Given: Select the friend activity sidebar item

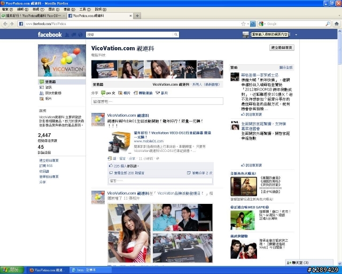Looking at the screenshot, I should 50,93.
